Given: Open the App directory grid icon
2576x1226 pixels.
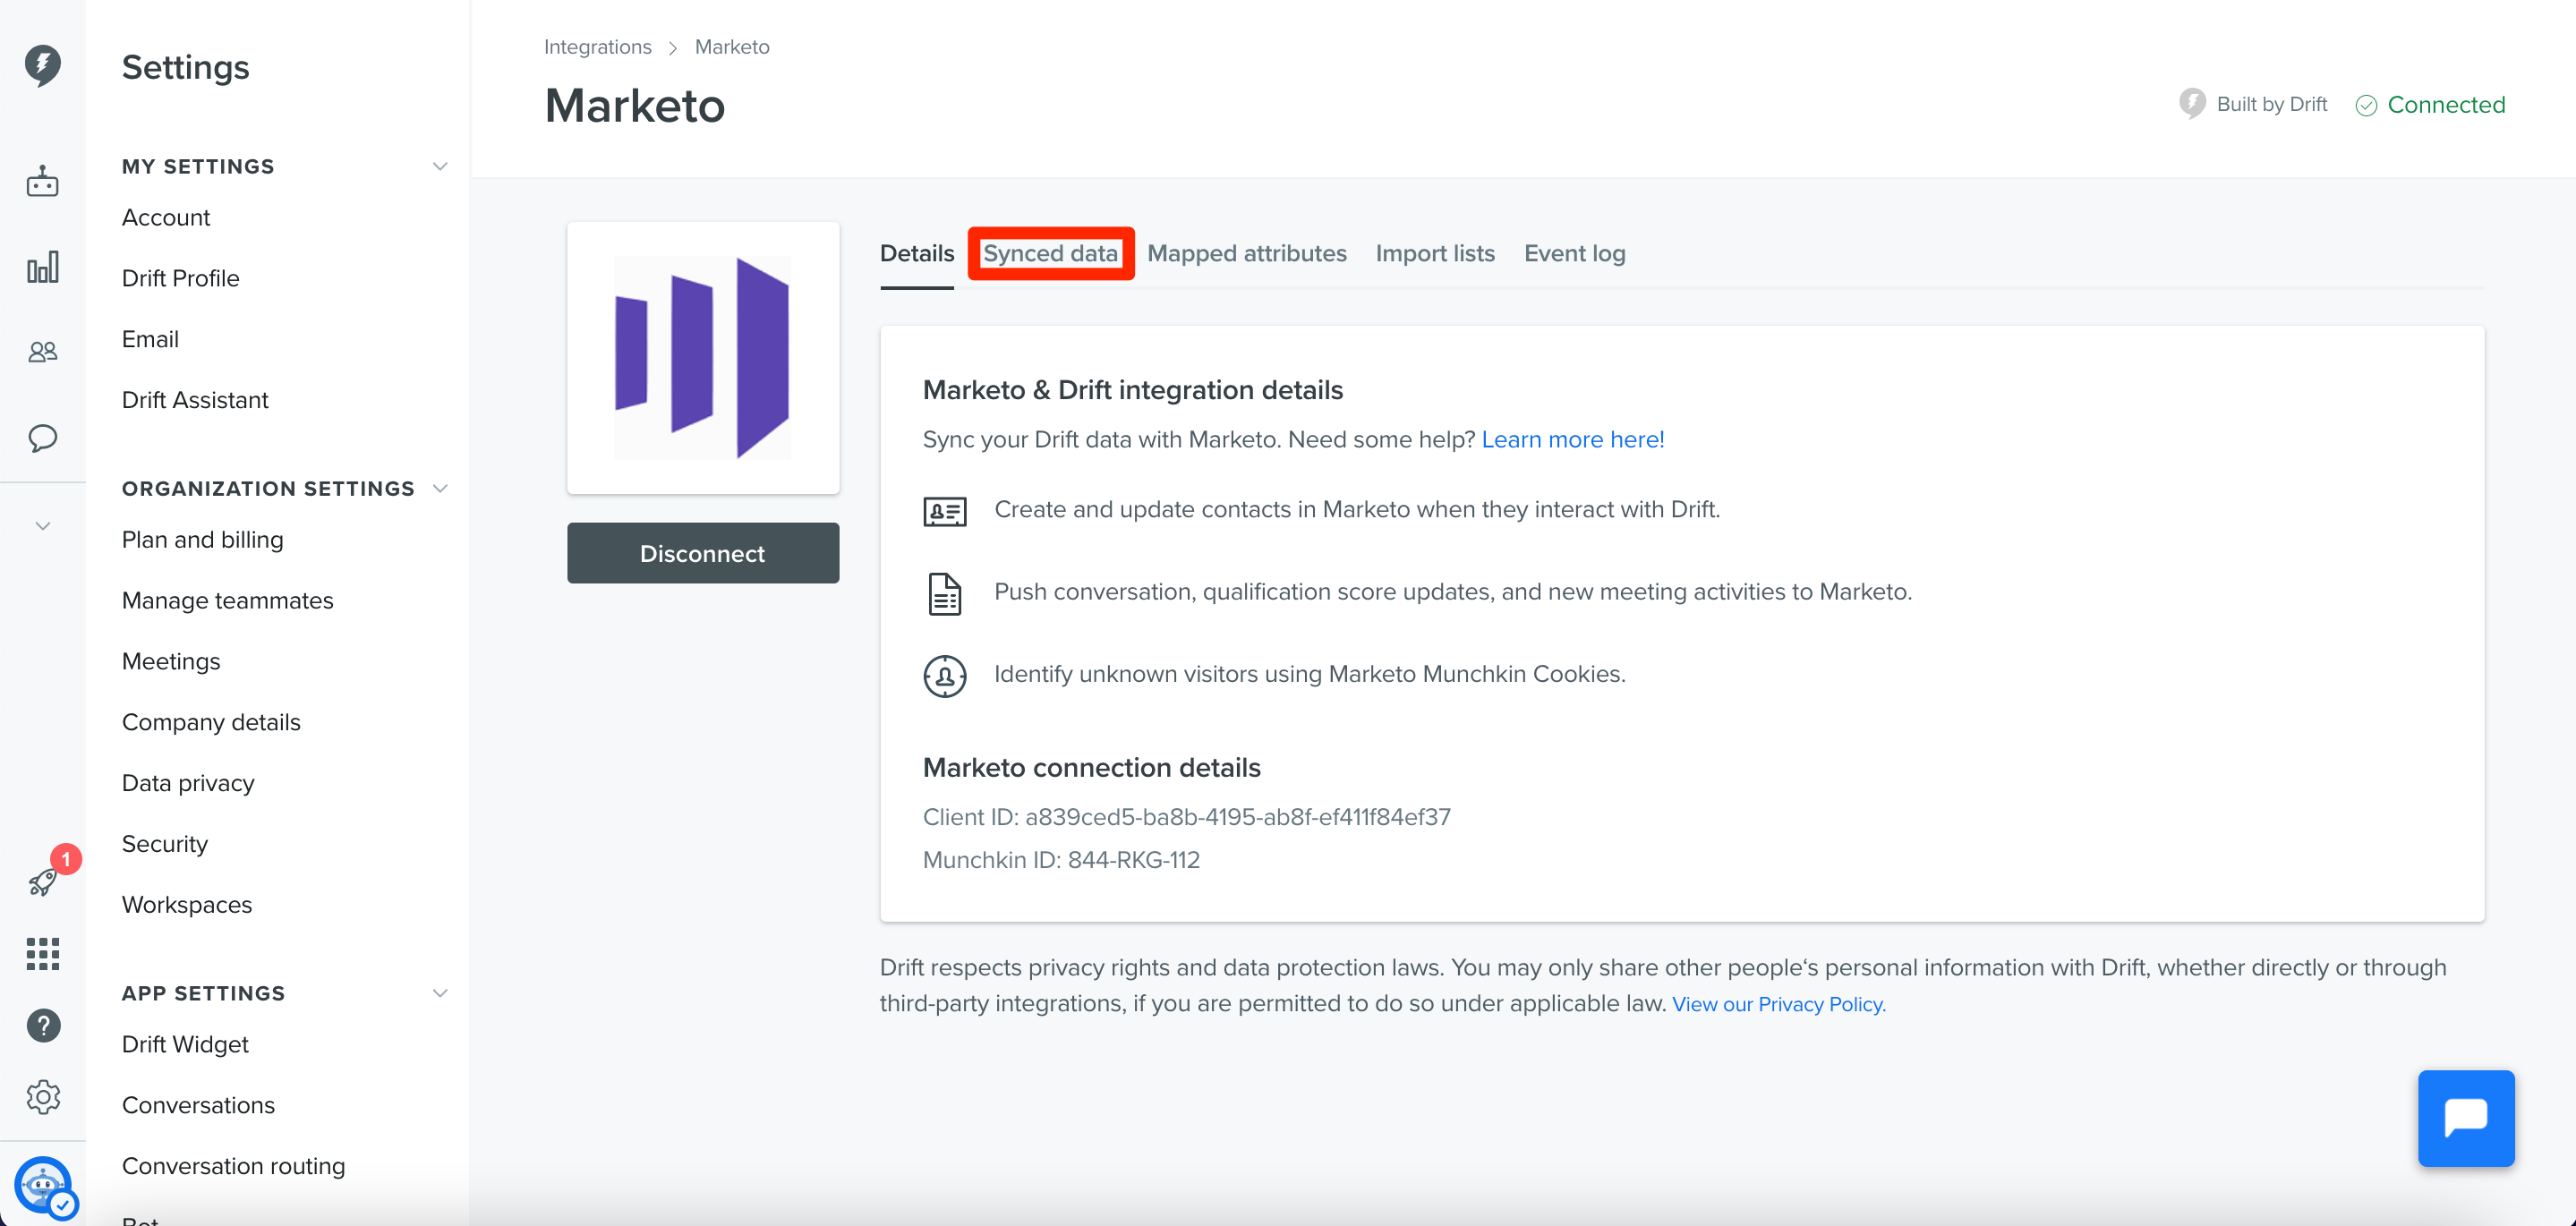Looking at the screenshot, I should (x=42, y=953).
